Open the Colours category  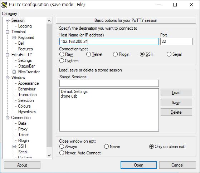pos(24,106)
